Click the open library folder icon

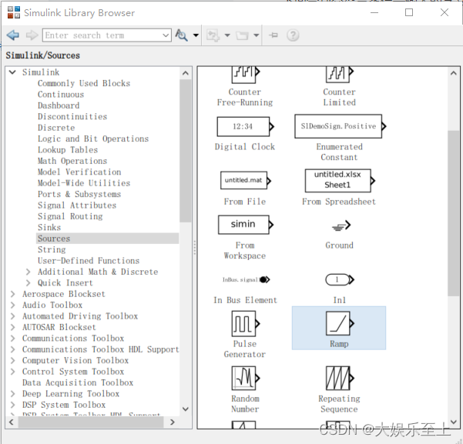pyautogui.click(x=242, y=35)
